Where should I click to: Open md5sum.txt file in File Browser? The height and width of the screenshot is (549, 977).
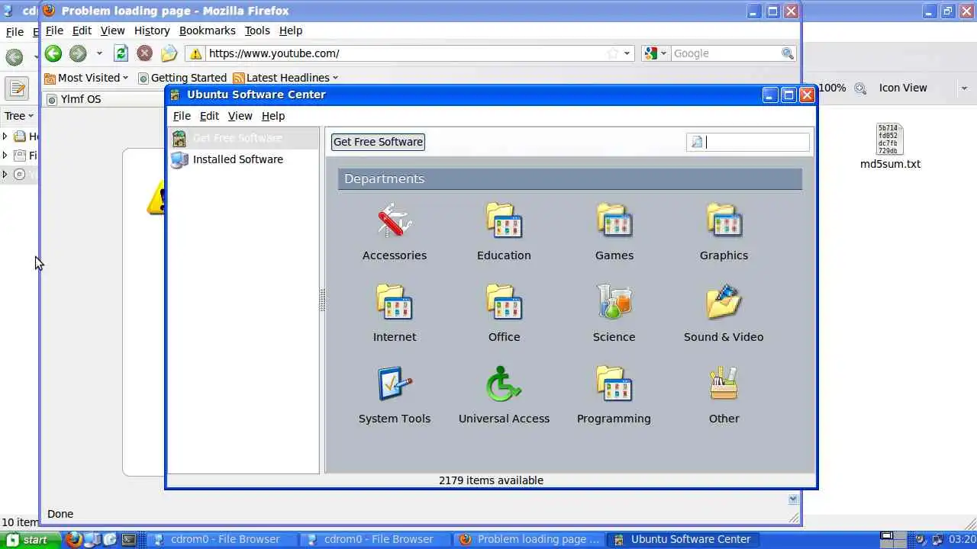890,146
